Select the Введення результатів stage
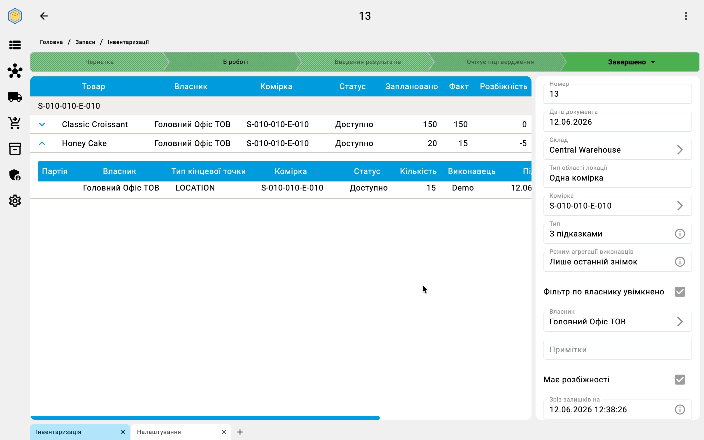 tap(367, 62)
